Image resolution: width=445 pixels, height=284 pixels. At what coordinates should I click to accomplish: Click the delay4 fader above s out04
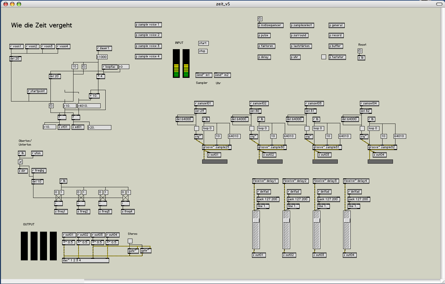pos(347,230)
